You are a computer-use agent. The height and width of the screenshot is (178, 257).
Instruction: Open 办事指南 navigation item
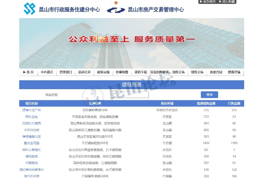pyautogui.click(x=122, y=72)
